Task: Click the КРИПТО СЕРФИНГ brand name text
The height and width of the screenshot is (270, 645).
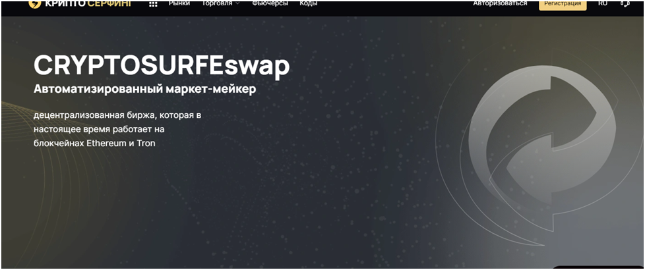Action: 88,4
